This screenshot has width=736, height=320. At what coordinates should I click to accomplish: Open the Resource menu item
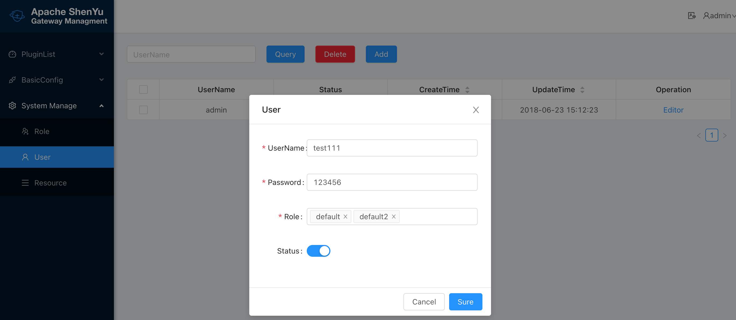point(50,183)
